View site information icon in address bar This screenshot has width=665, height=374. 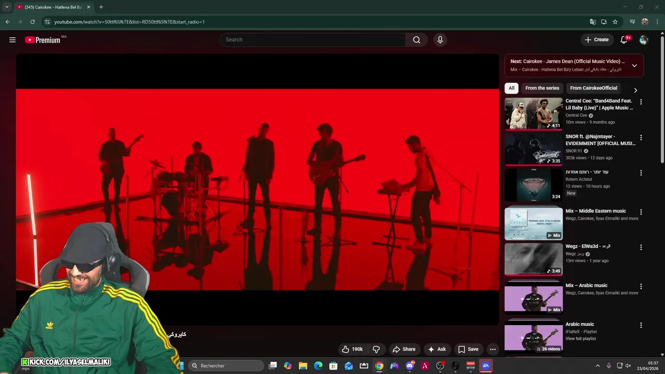(x=47, y=22)
